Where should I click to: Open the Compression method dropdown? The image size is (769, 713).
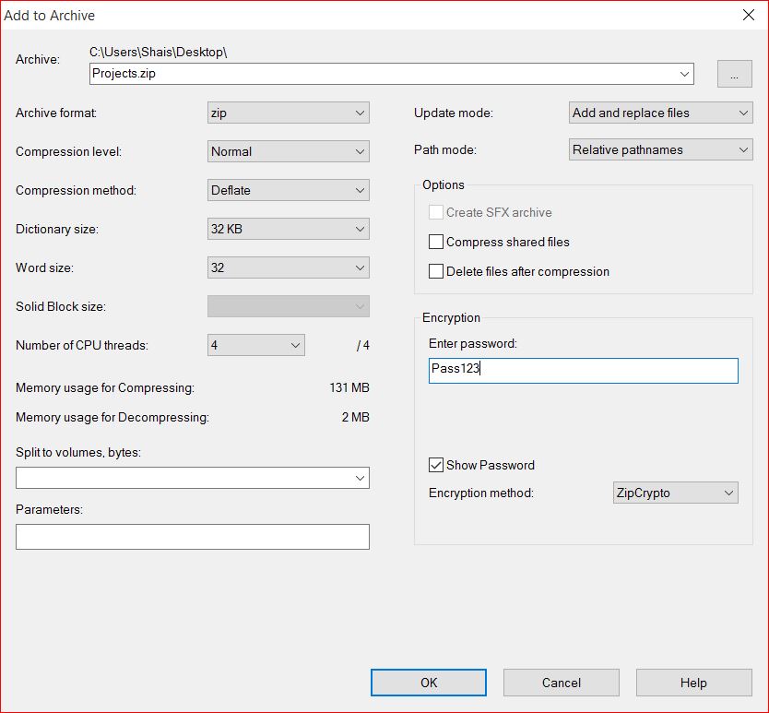(x=289, y=190)
